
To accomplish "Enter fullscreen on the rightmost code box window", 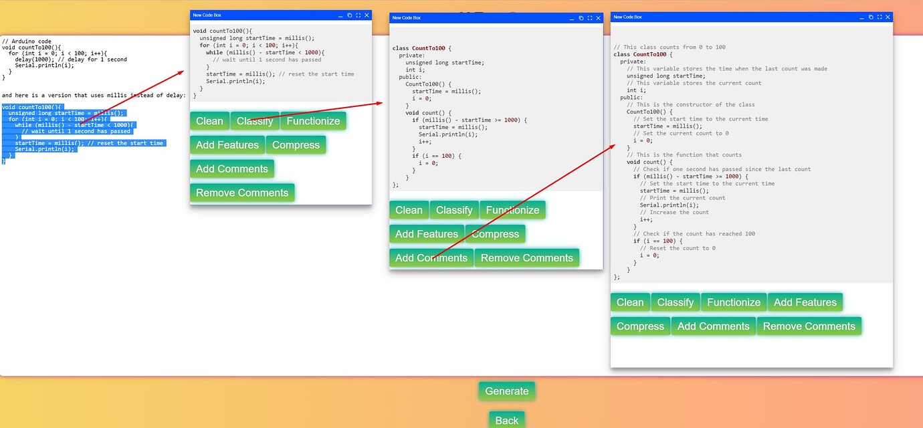I will 880,17.
